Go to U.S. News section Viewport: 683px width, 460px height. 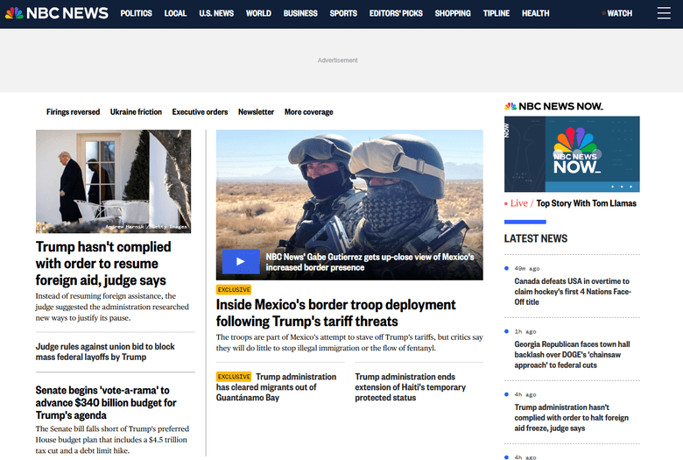pos(216,13)
